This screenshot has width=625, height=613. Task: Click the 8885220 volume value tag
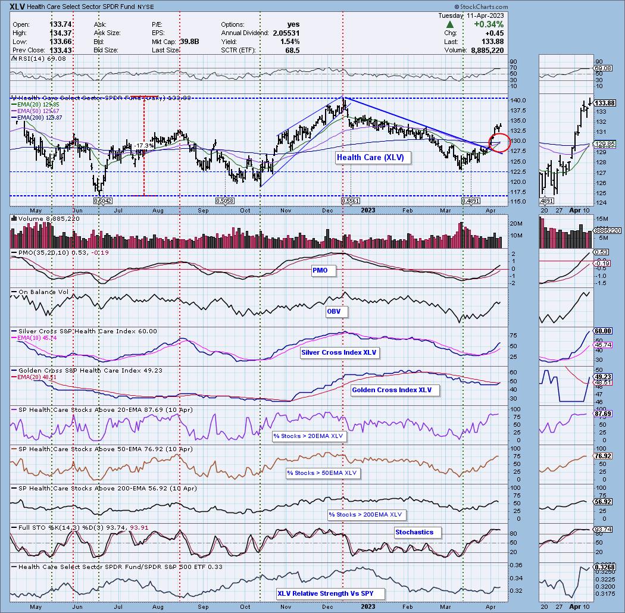point(607,230)
